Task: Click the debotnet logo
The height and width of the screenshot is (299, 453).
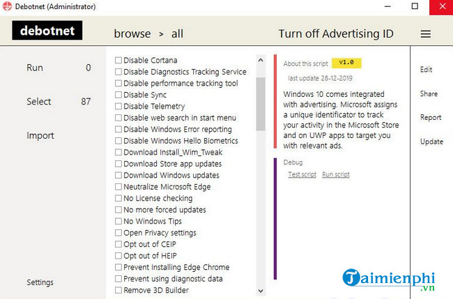Action: point(47,31)
